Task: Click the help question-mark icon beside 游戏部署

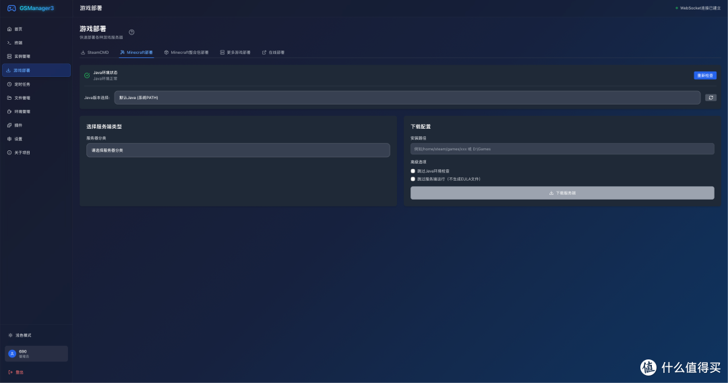Action: [x=131, y=32]
